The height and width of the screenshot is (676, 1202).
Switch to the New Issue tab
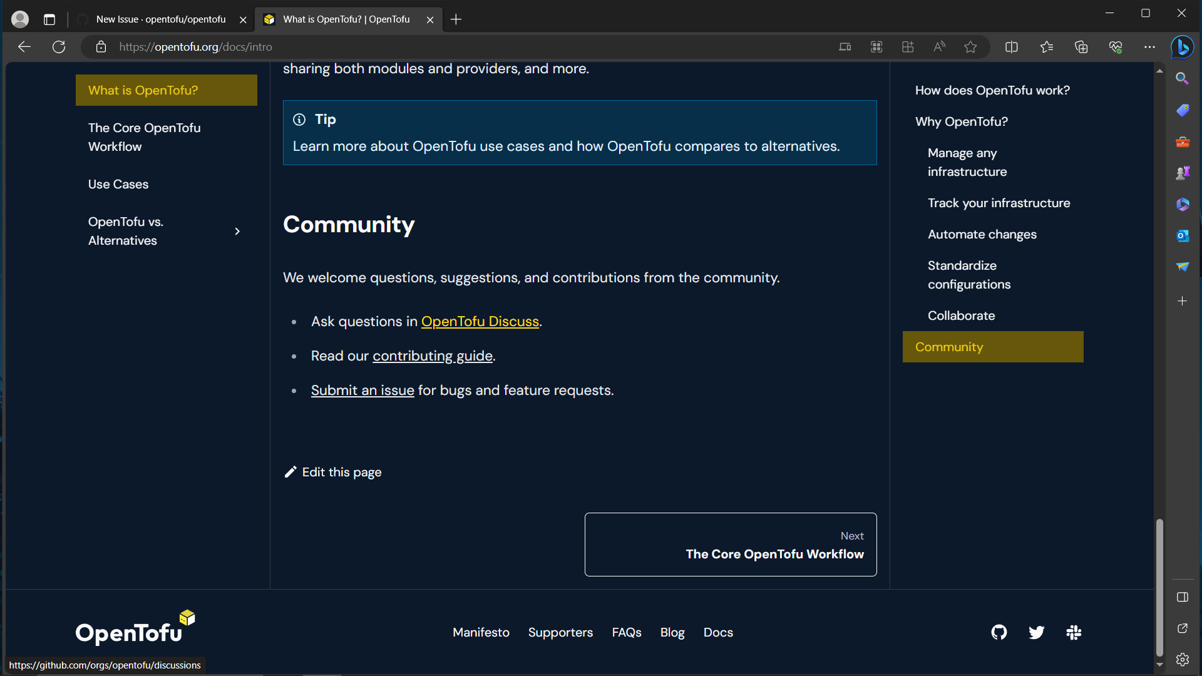tap(160, 19)
